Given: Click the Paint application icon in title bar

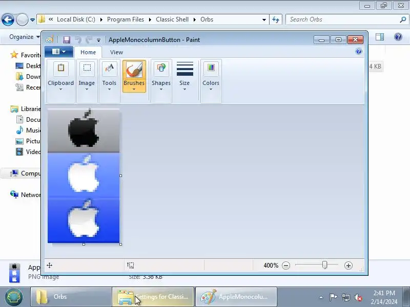Looking at the screenshot, I should pos(50,40).
